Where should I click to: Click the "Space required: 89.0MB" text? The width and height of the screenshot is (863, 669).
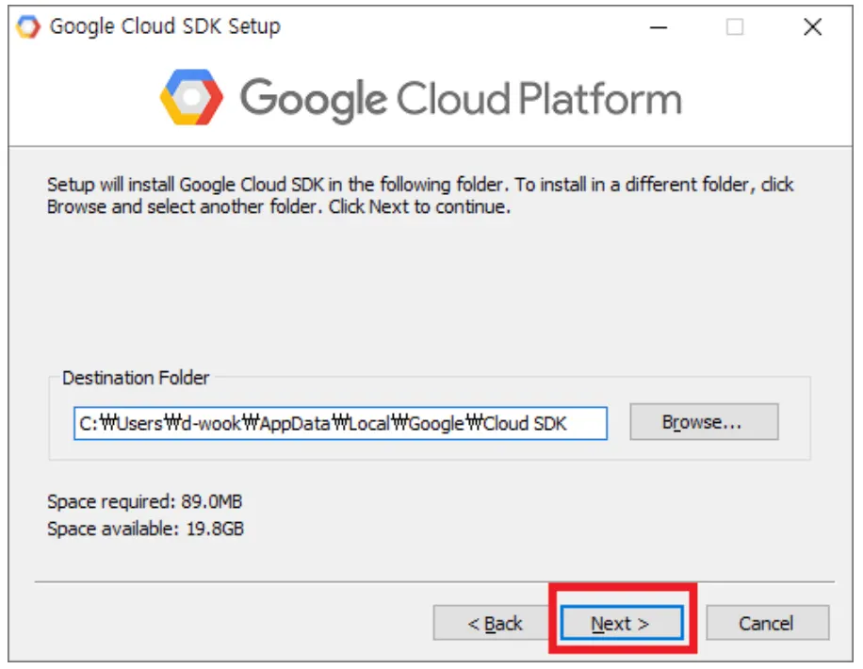[145, 501]
